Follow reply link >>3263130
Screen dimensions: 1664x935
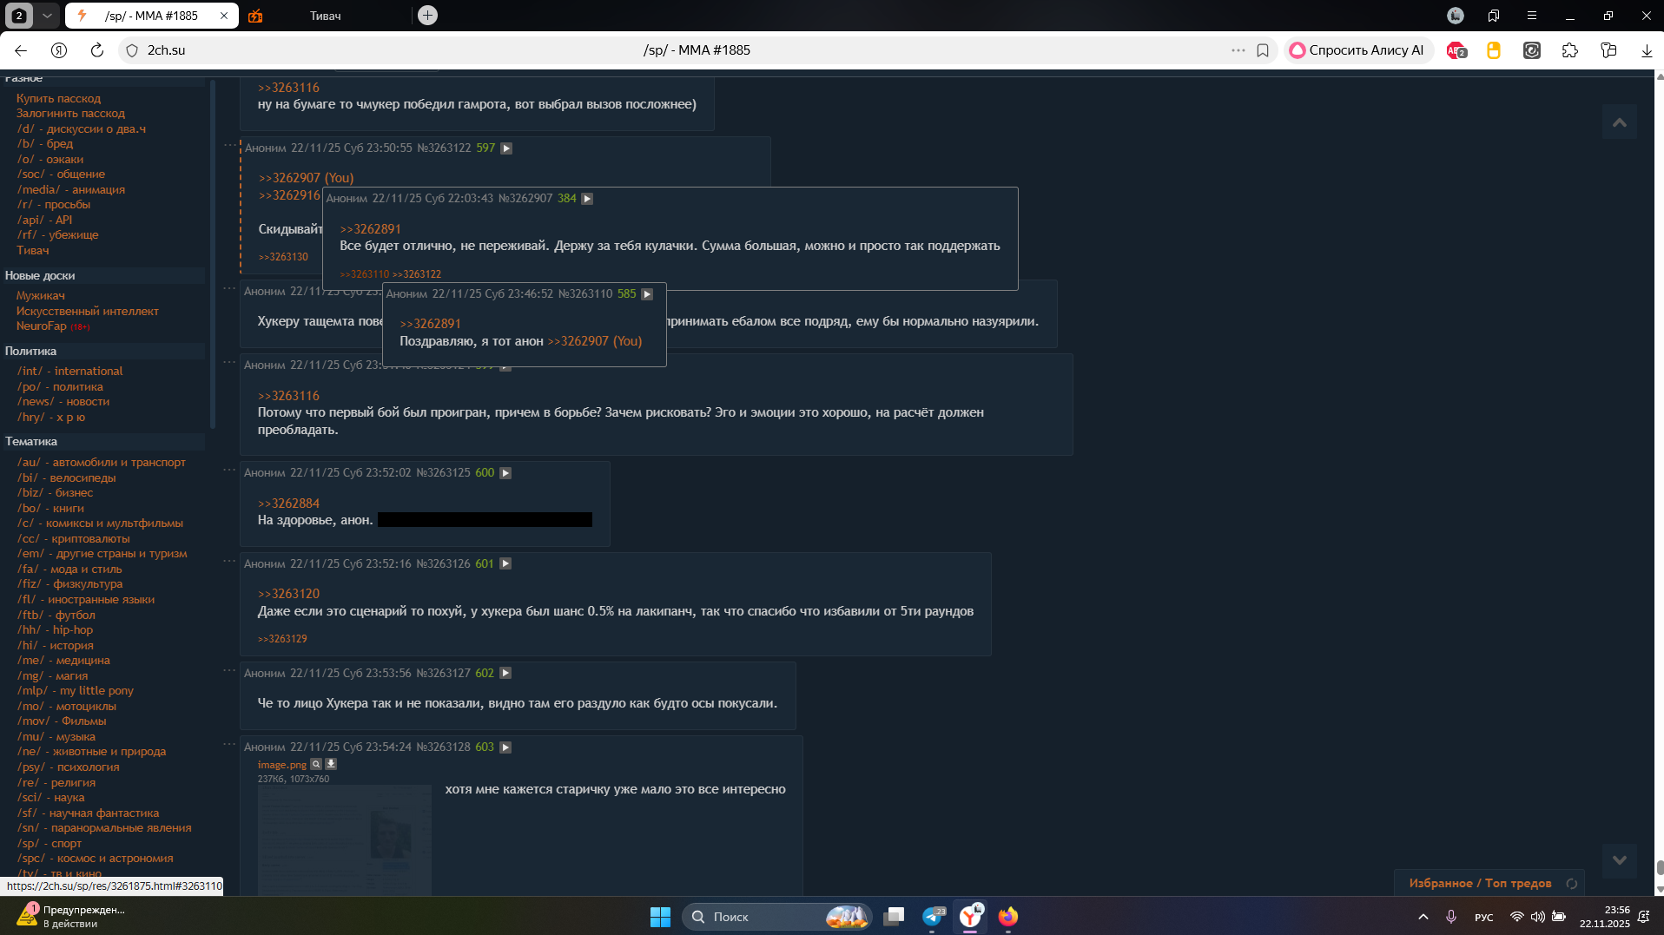click(283, 257)
